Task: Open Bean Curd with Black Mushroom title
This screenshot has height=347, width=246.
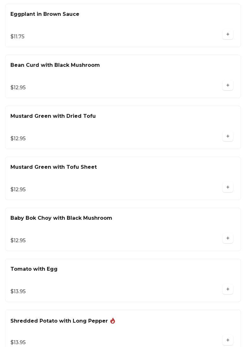Action: [x=55, y=65]
